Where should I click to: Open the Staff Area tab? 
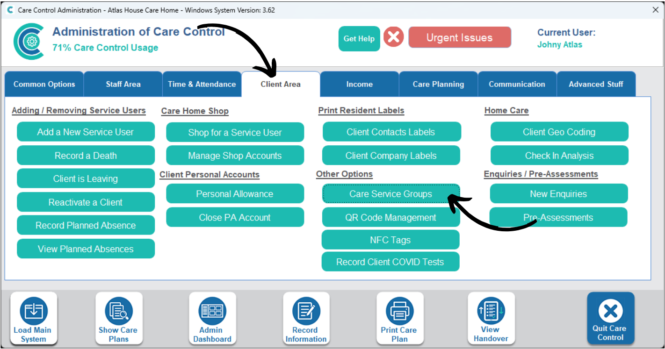[x=123, y=84]
